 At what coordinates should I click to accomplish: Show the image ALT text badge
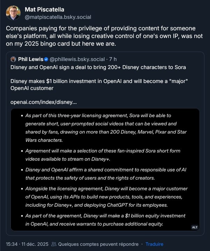point(195,227)
